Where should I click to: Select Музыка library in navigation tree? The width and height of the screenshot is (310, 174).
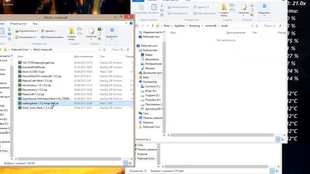click(148, 68)
